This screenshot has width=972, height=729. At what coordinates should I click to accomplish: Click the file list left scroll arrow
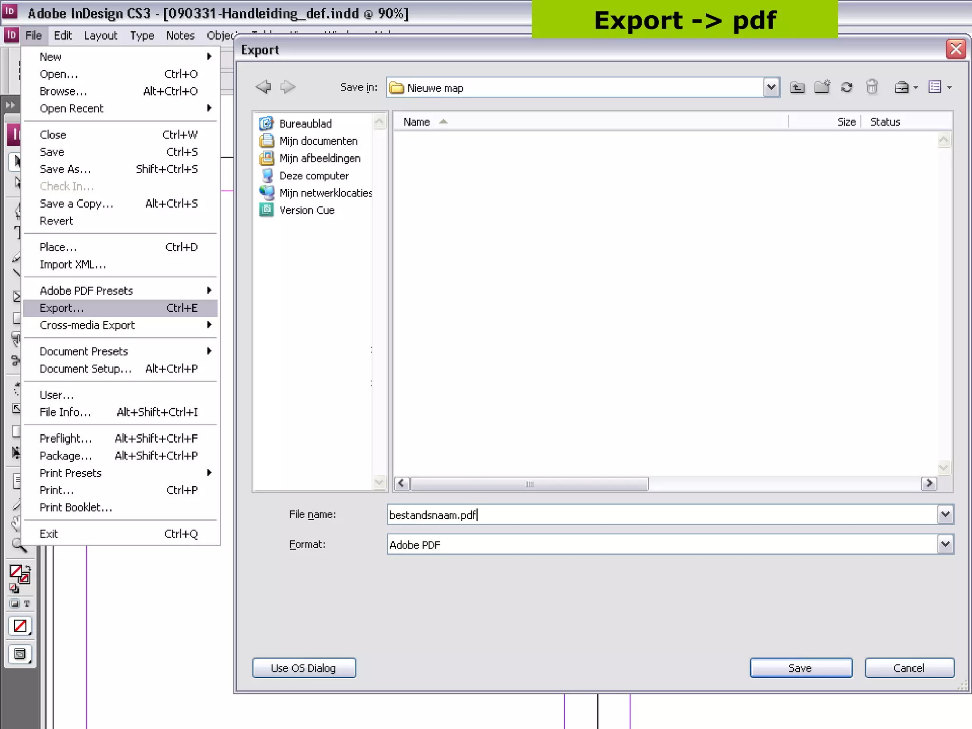click(x=402, y=484)
